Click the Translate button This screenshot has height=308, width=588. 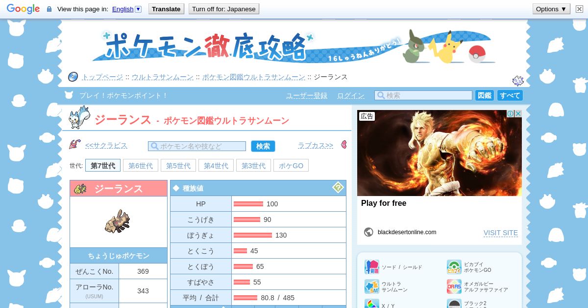pyautogui.click(x=166, y=9)
